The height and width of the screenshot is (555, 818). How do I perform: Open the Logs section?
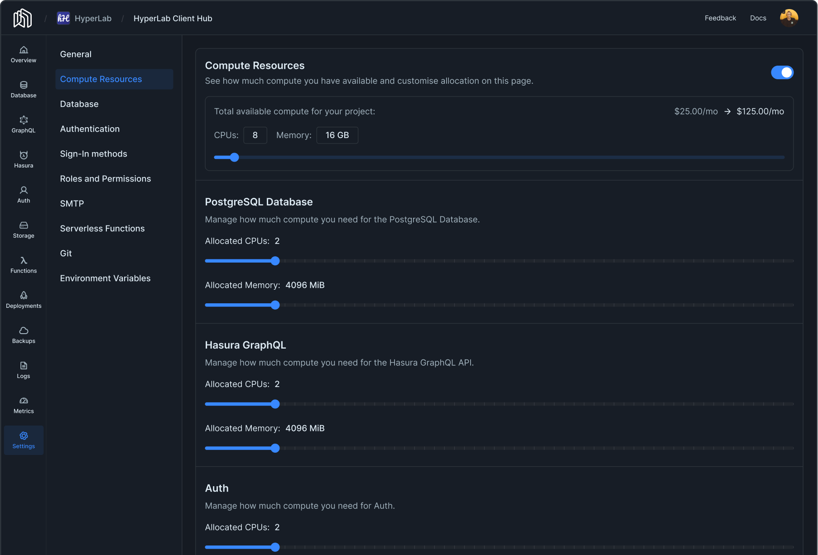tap(24, 370)
